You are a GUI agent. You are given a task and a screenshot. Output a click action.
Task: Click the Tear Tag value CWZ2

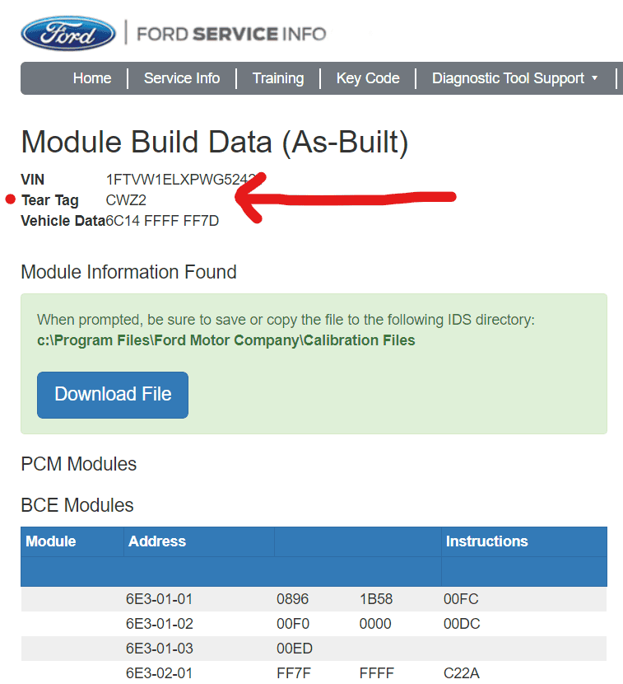[x=126, y=200]
